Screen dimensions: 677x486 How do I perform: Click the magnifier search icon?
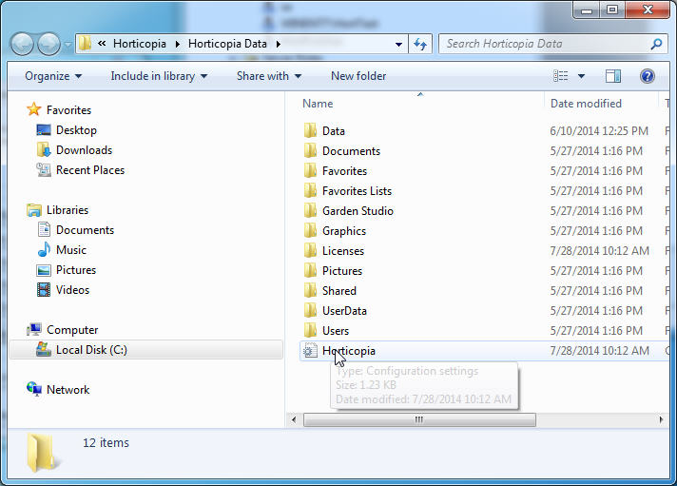point(656,44)
